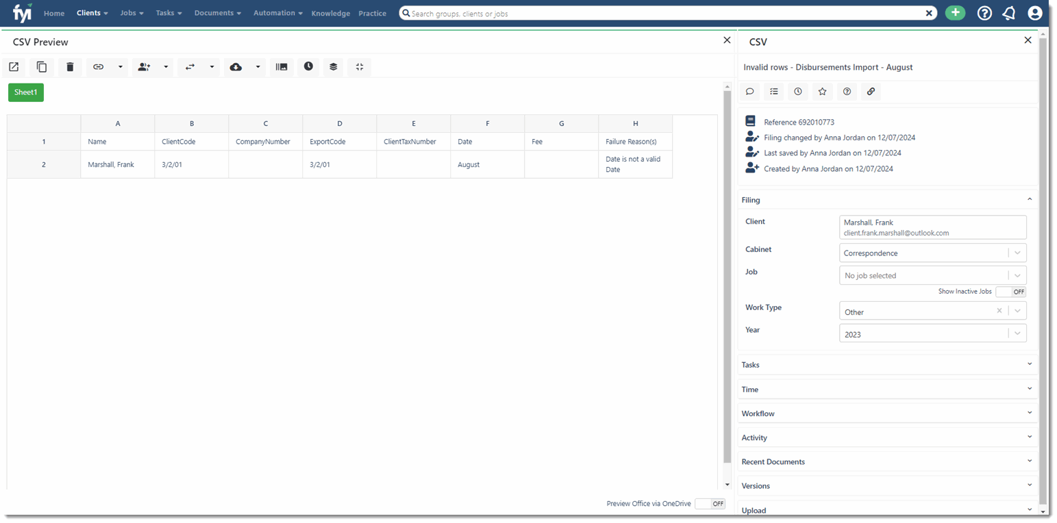Close the CSV Preview pane
The height and width of the screenshot is (523, 1057).
coord(727,40)
